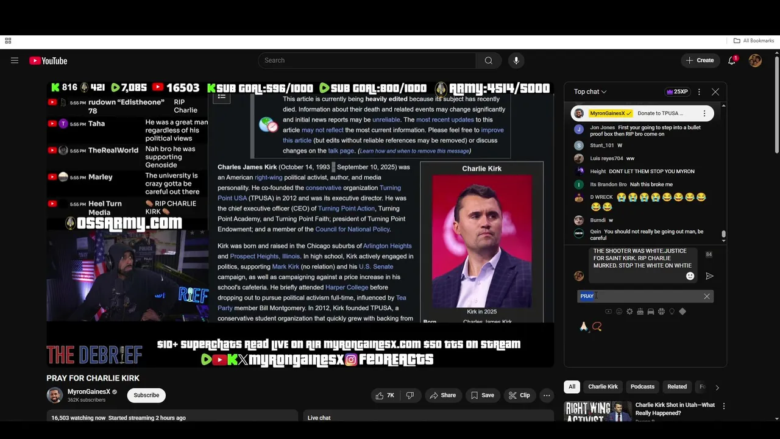Clear the PRAY emoji search field
This screenshot has height=439, width=780.
point(707,296)
